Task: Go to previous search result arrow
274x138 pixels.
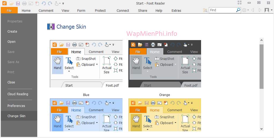Action: [x=253, y=10]
